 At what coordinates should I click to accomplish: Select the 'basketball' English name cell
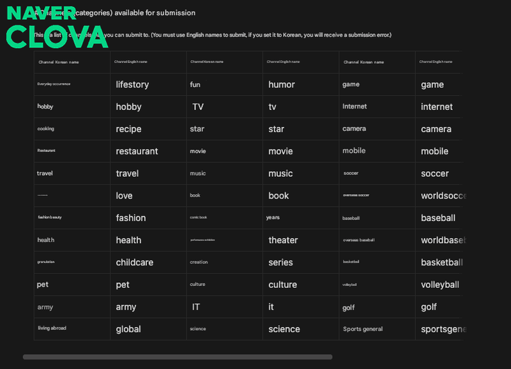tap(439, 262)
